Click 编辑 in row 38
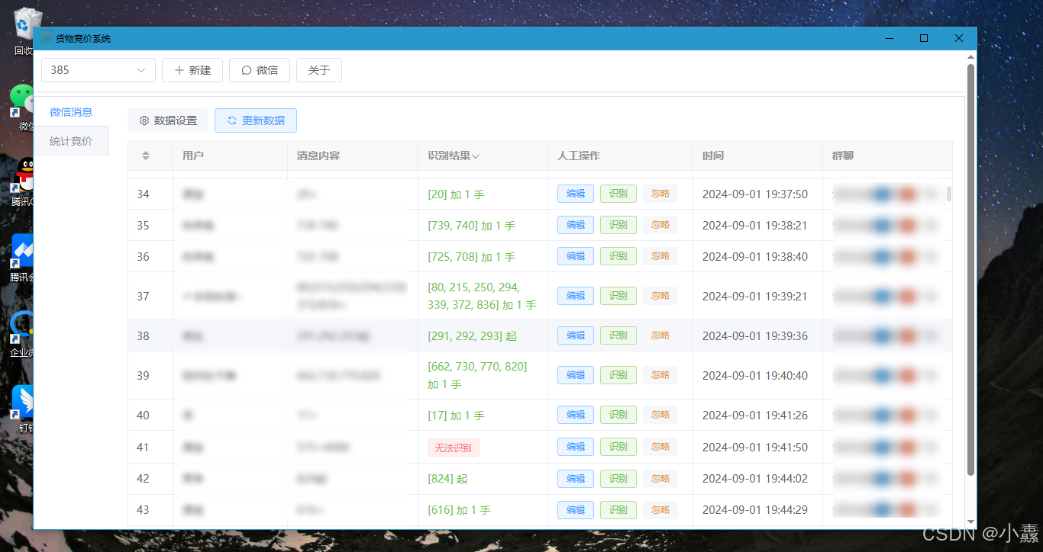The image size is (1043, 552). tap(576, 335)
